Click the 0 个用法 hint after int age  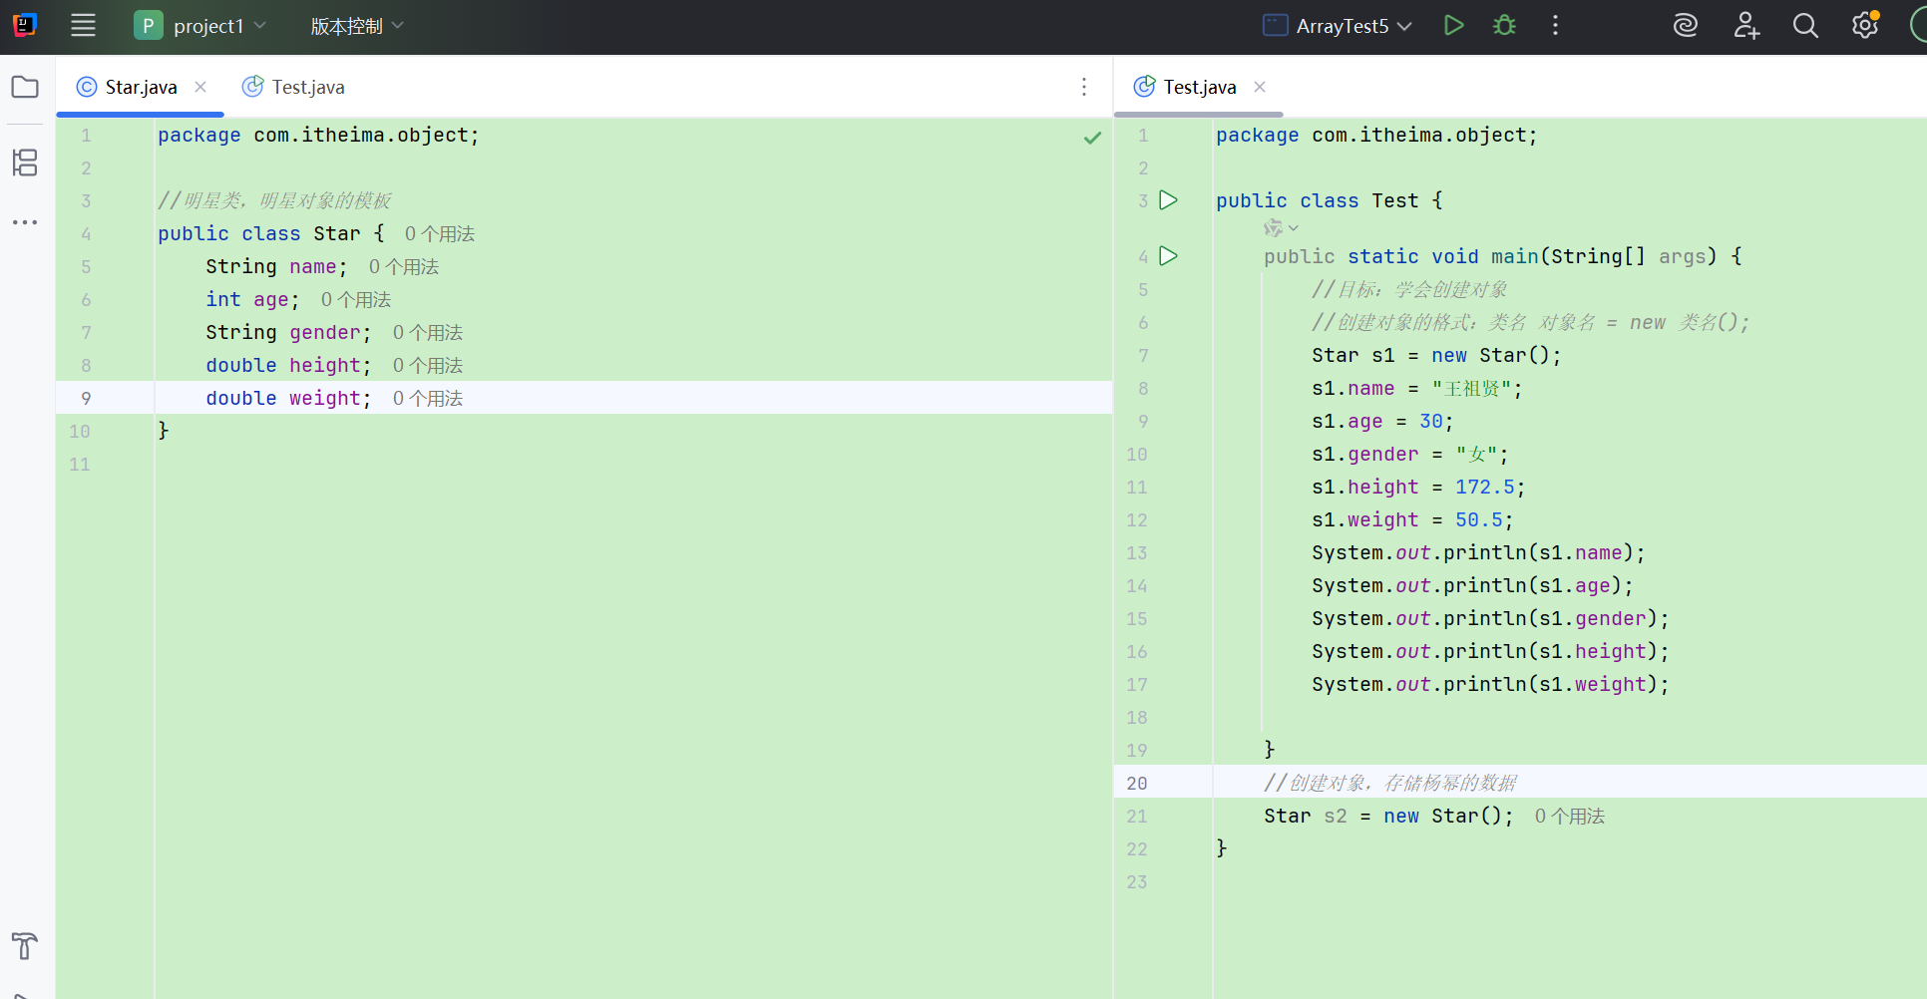click(356, 299)
